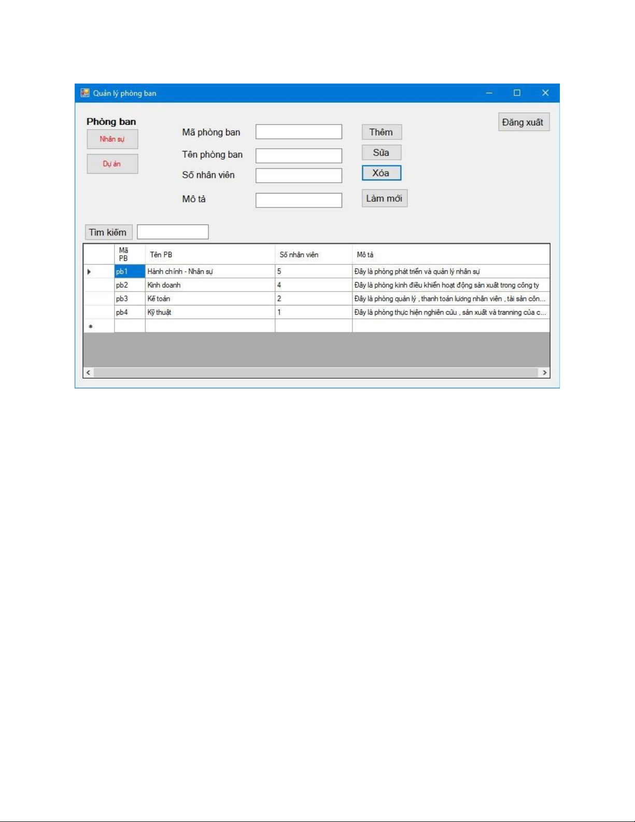
Task: Open the Nhân sự section
Action: tap(112, 140)
